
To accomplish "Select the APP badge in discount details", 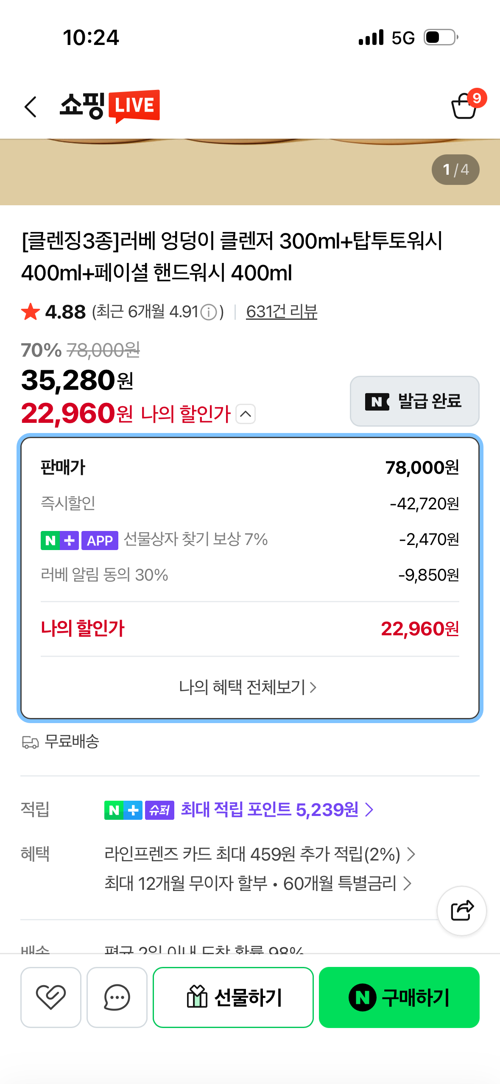I will pyautogui.click(x=99, y=540).
